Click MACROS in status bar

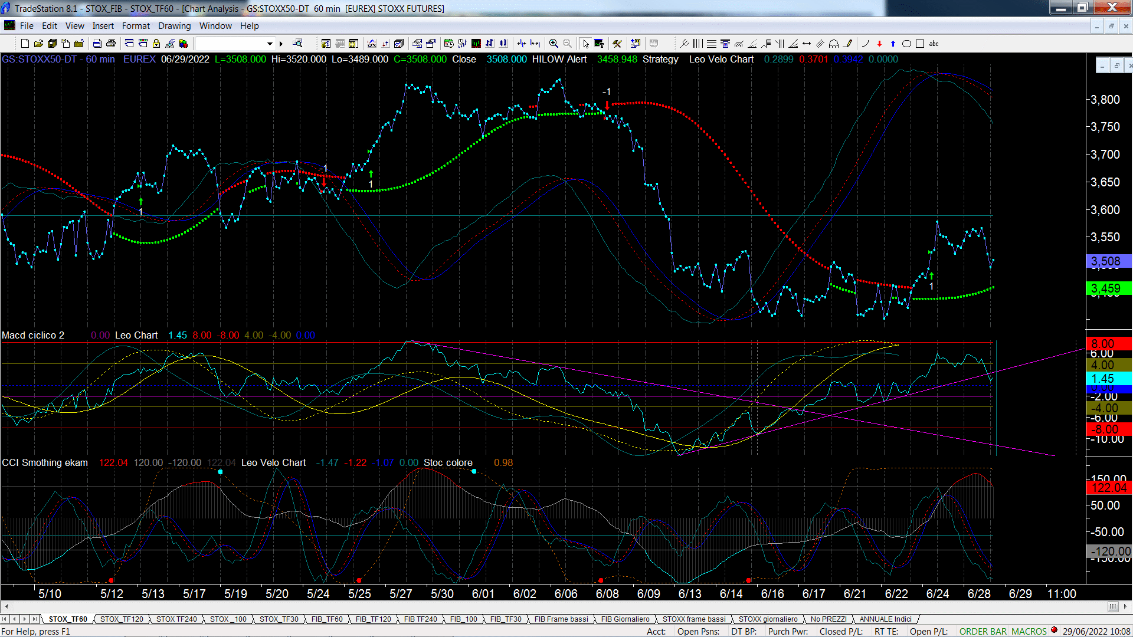(1029, 631)
